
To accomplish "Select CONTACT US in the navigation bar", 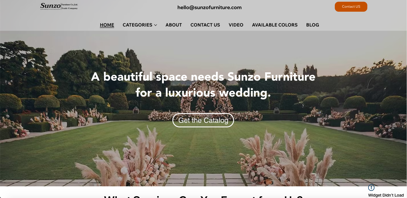I will pos(205,25).
